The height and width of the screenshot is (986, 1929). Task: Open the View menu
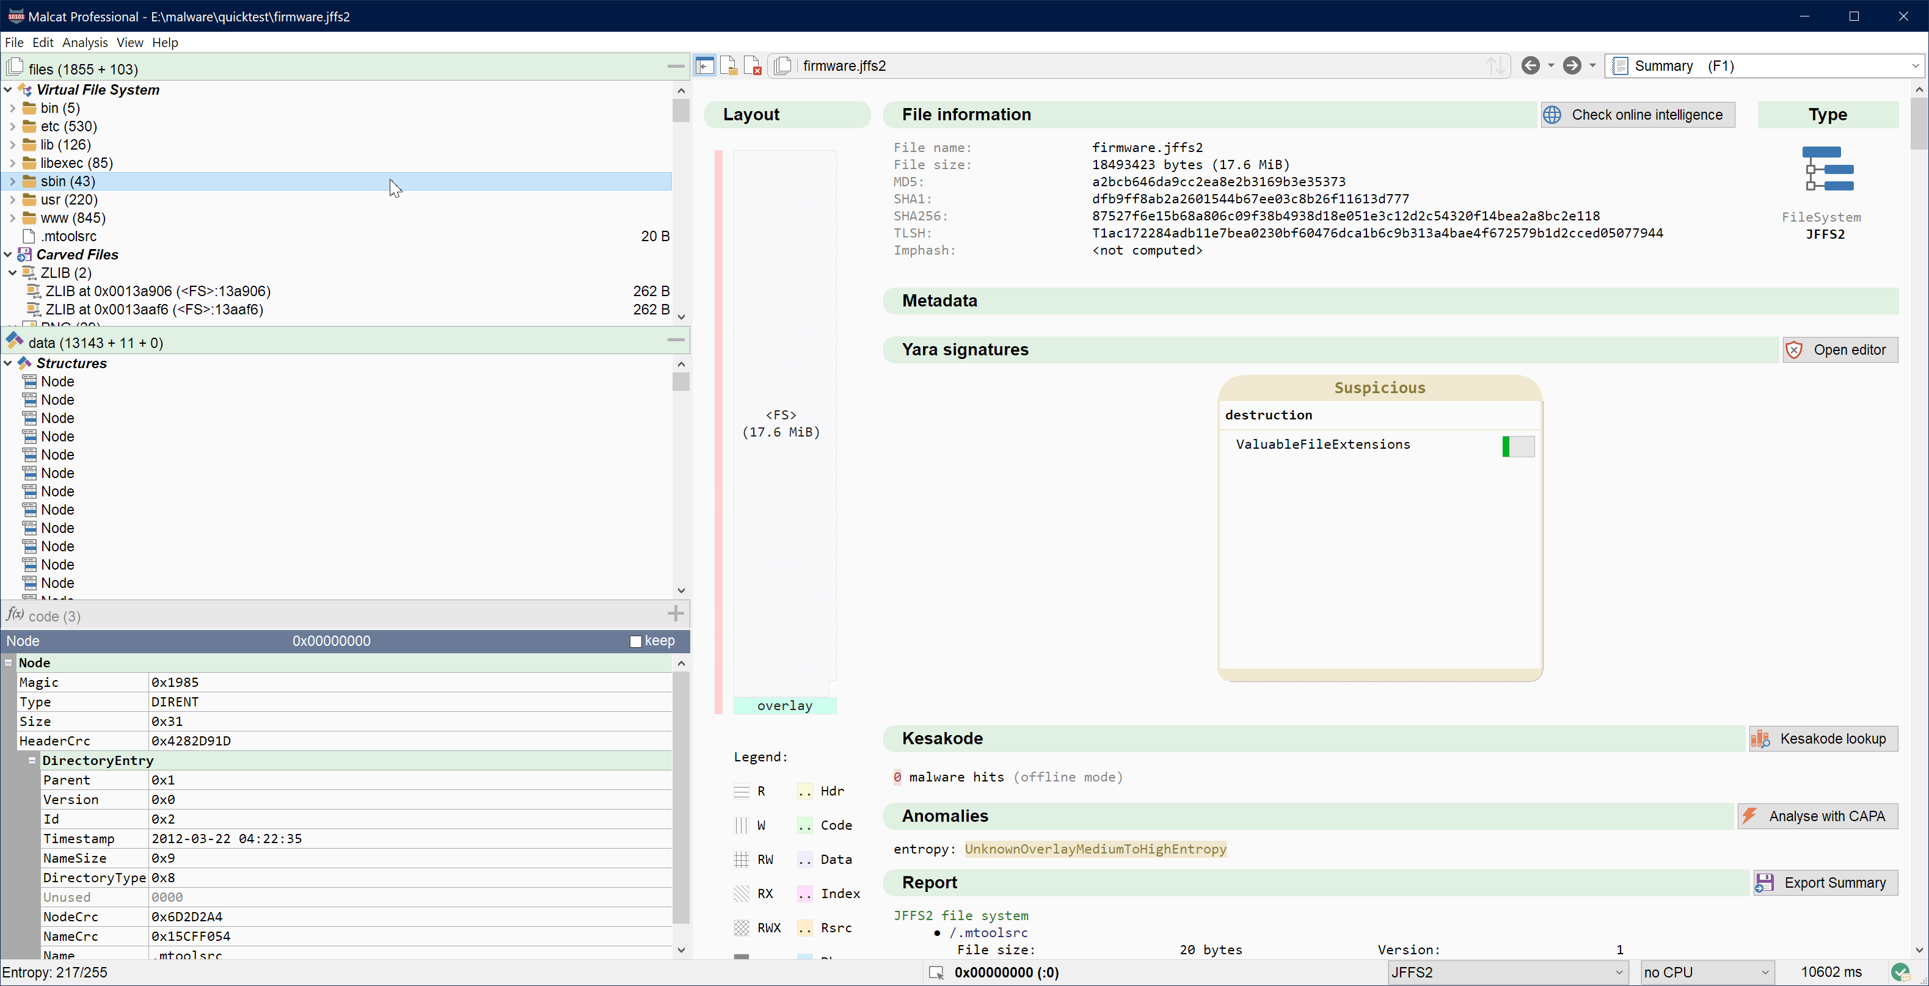click(129, 43)
